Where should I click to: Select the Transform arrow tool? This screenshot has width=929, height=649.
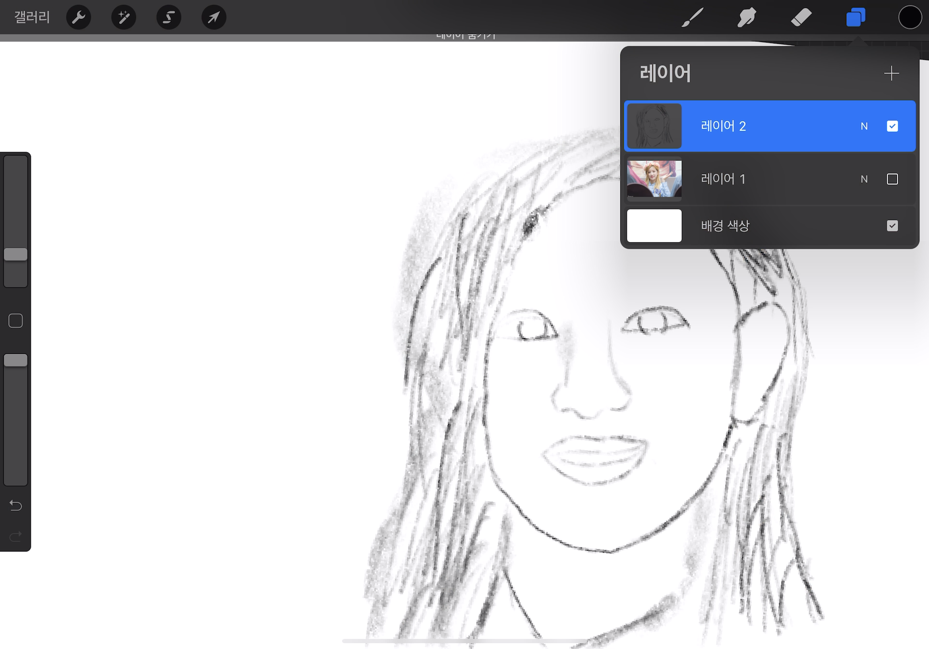pos(213,17)
